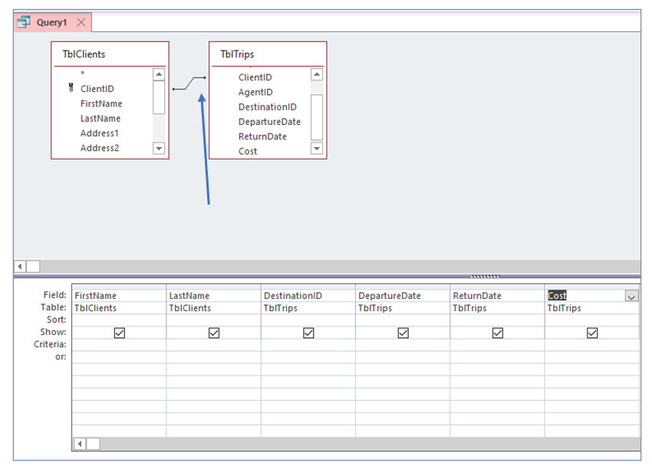Uncheck Show for the DestinationID column

308,333
